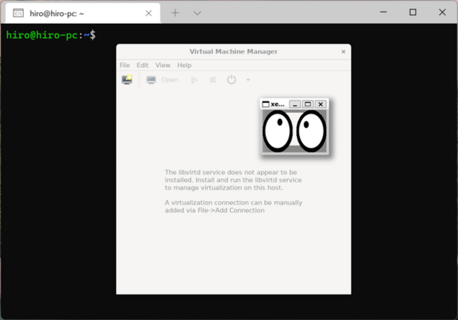
Task: Click the Shut down power icon
Action: pos(231,80)
